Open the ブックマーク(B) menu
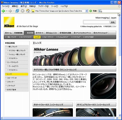 click(x=43, y=6)
